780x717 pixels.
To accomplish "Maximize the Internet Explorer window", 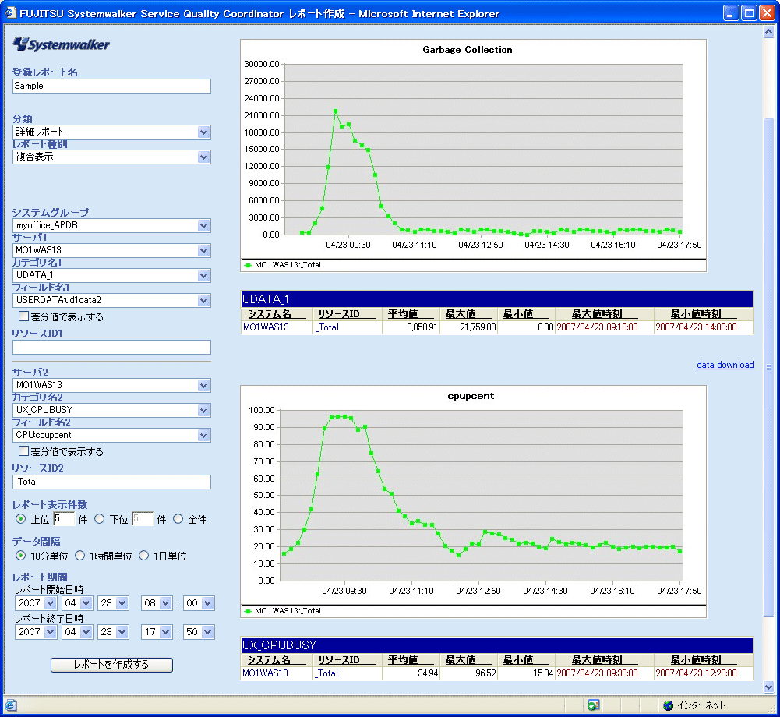I will click(749, 12).
